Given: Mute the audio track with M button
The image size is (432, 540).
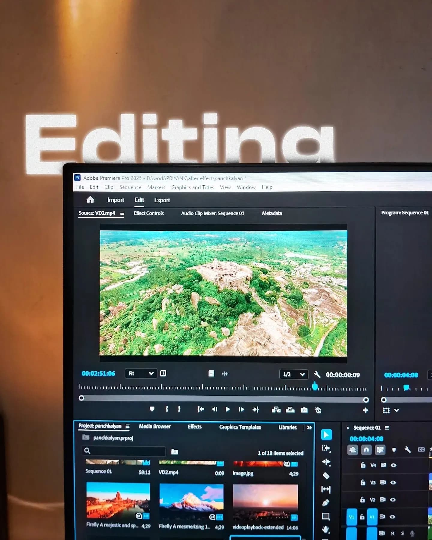Looking at the screenshot, I should tap(392, 533).
